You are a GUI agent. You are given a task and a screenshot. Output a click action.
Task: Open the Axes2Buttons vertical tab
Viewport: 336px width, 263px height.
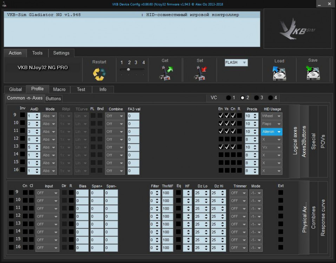click(x=304, y=141)
